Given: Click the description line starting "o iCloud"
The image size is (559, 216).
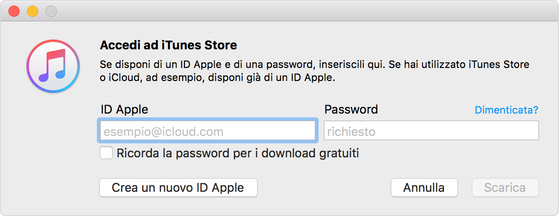Looking at the screenshot, I should [x=218, y=78].
